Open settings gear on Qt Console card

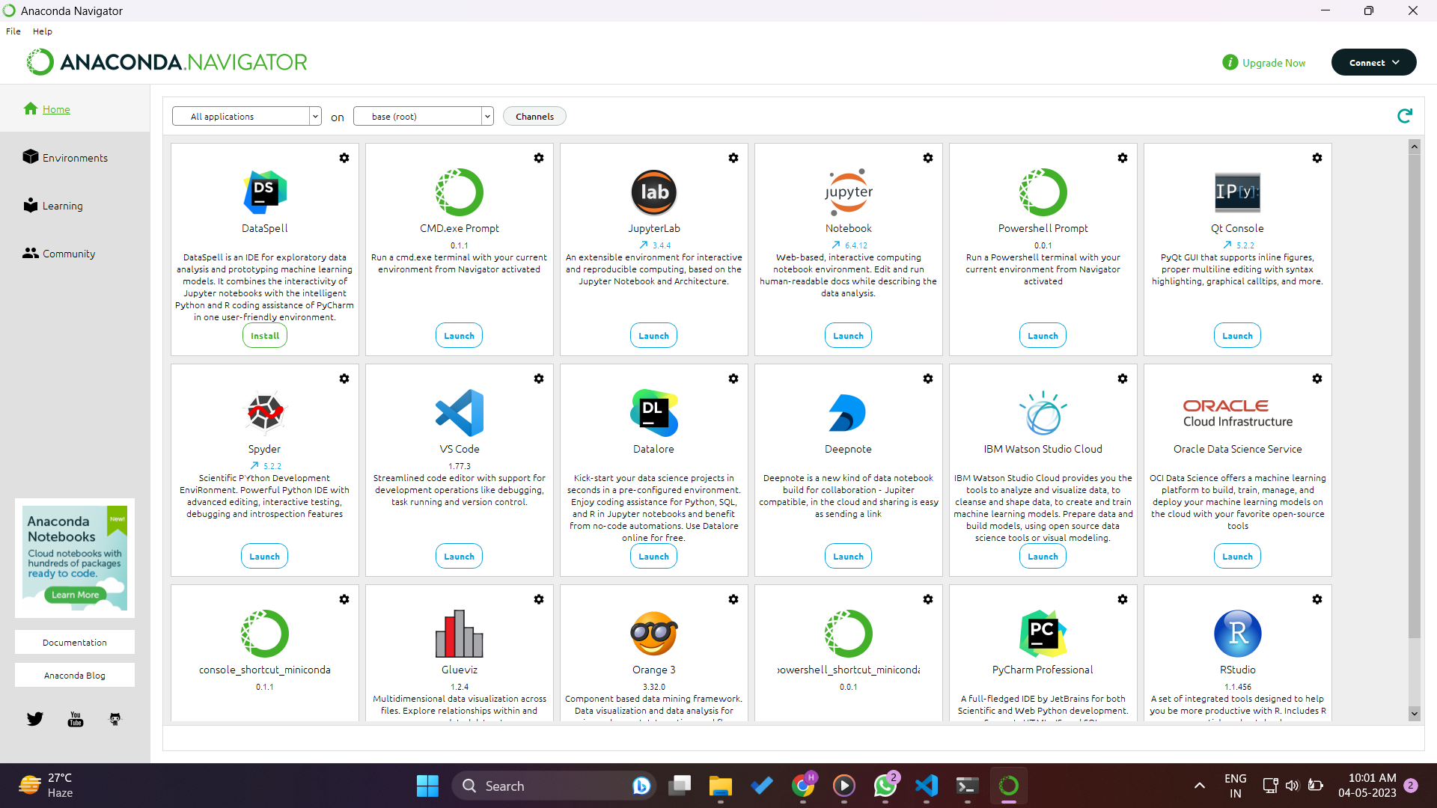pyautogui.click(x=1317, y=158)
